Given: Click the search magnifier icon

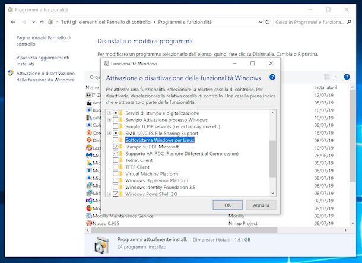Looking at the screenshot, I should [x=349, y=22].
